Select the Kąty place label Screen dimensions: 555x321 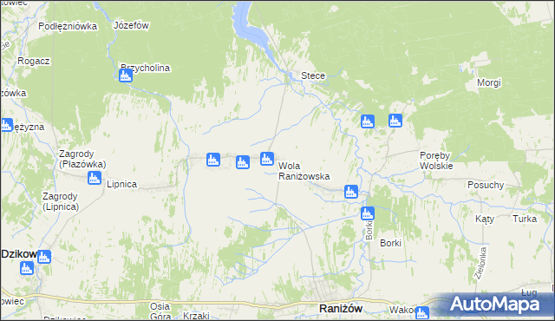(x=485, y=219)
